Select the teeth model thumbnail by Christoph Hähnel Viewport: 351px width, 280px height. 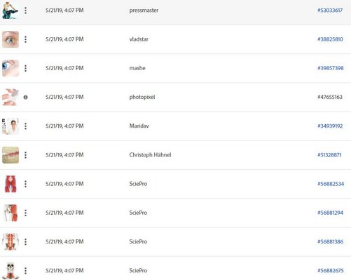(11, 155)
